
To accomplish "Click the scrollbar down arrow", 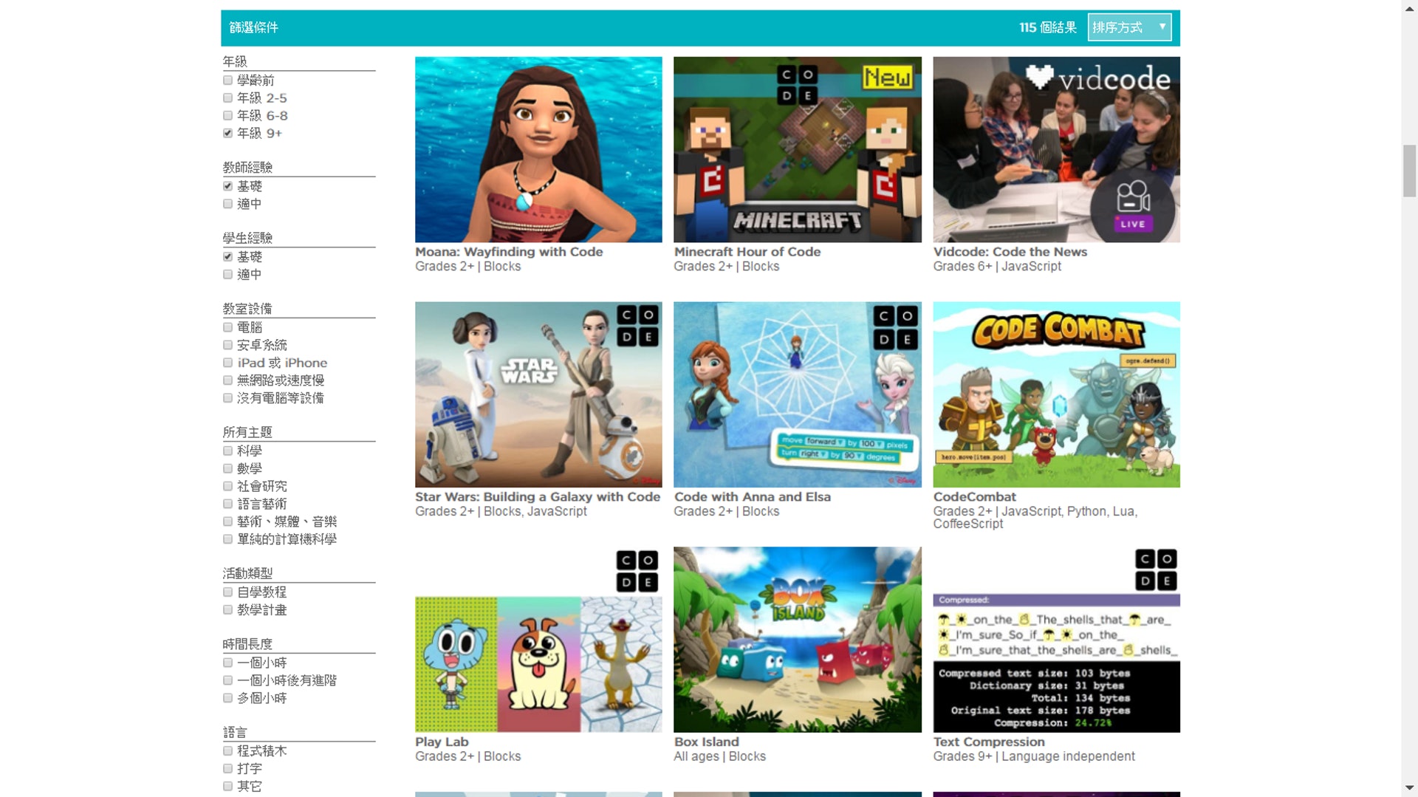I will click(x=1409, y=789).
